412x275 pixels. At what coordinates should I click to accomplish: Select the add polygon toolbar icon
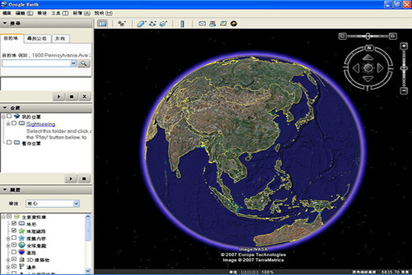click(x=141, y=24)
